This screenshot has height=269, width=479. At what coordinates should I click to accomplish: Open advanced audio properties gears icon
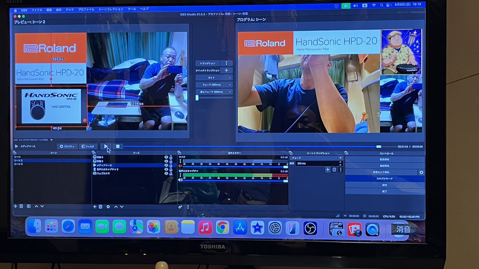pyautogui.click(x=180, y=207)
